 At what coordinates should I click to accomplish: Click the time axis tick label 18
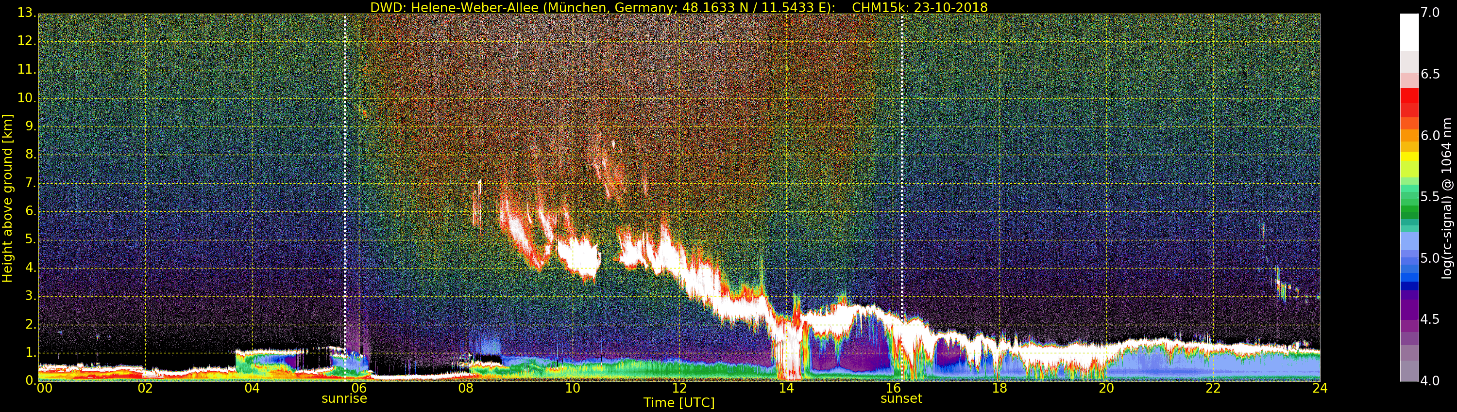[1000, 388]
